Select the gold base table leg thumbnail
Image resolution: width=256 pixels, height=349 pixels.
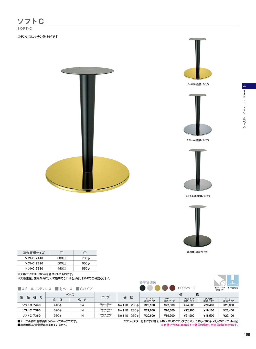(x=197, y=59)
